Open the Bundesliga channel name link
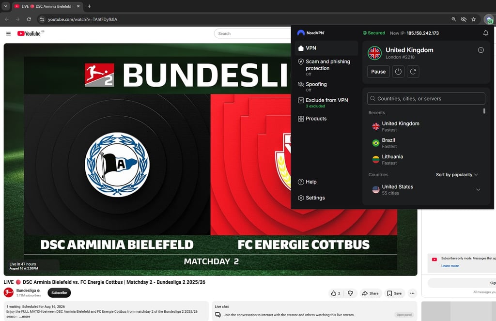This screenshot has width=496, height=321. (26, 290)
